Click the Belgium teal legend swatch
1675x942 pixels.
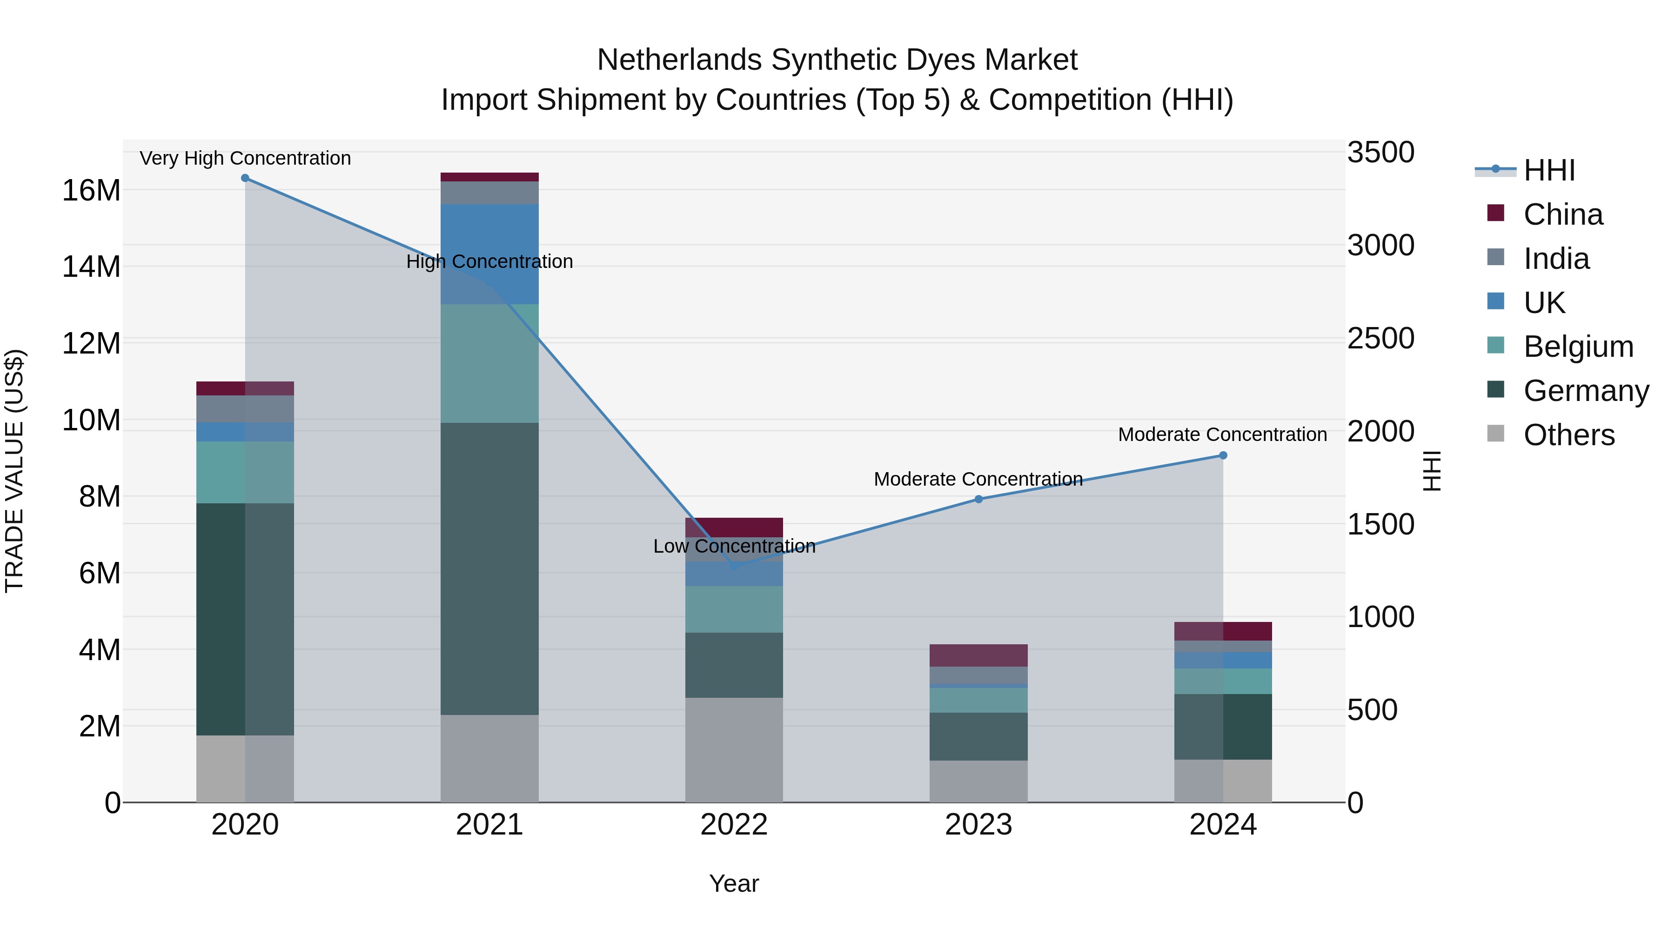coord(1495,345)
